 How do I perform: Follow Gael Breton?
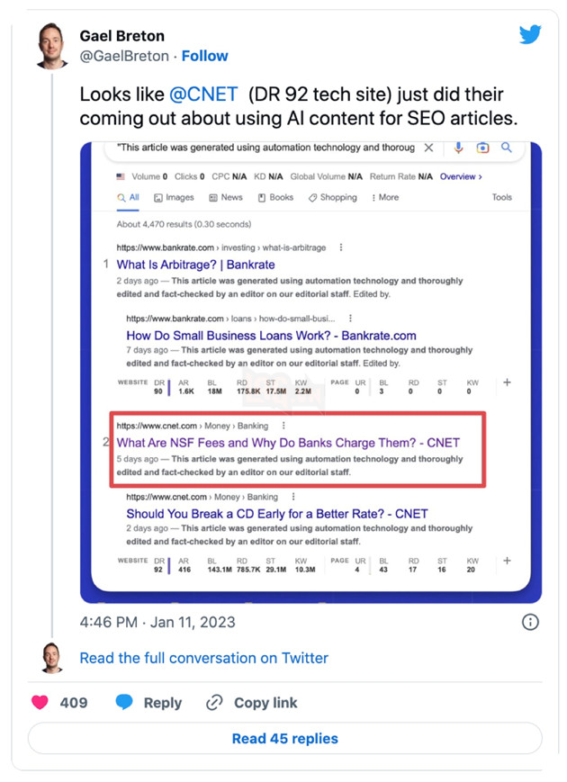tap(204, 56)
